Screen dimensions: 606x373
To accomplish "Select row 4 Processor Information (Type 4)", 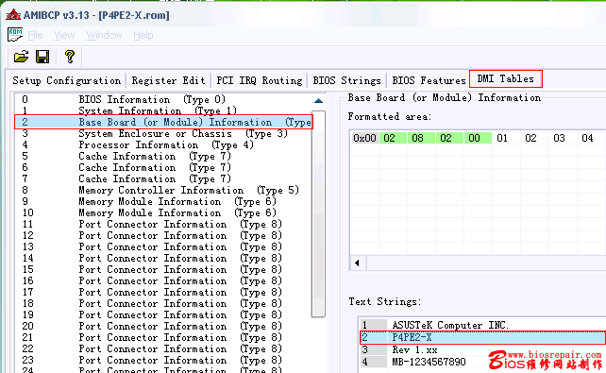I will pyautogui.click(x=163, y=144).
